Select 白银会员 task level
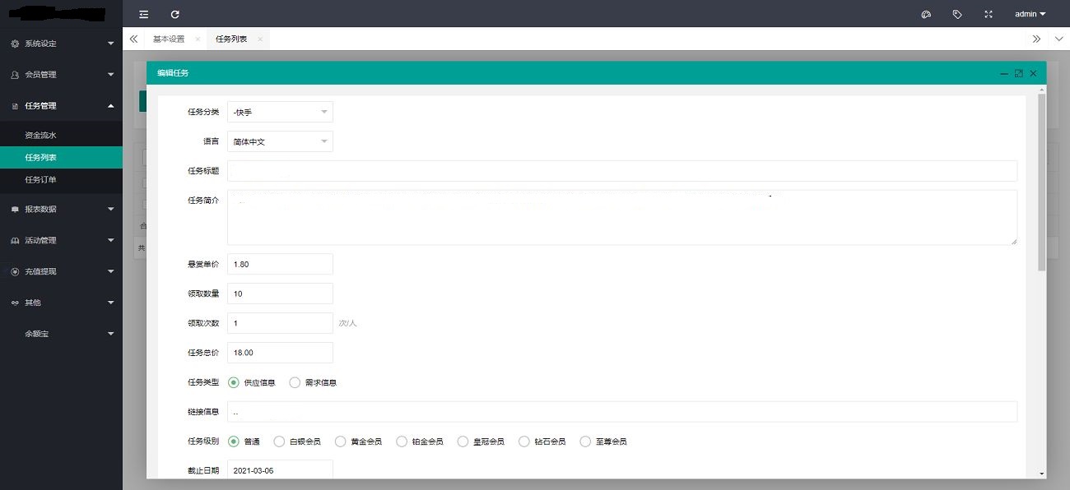The width and height of the screenshot is (1070, 490). click(x=297, y=441)
